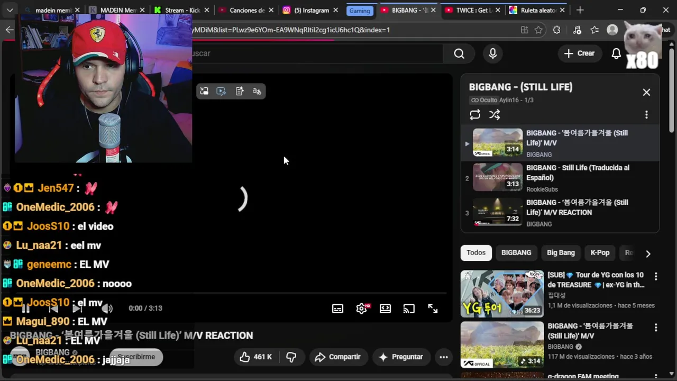Close the BIGBANG - (STILL LIFE) playlist panel
677x381 pixels.
tap(646, 92)
